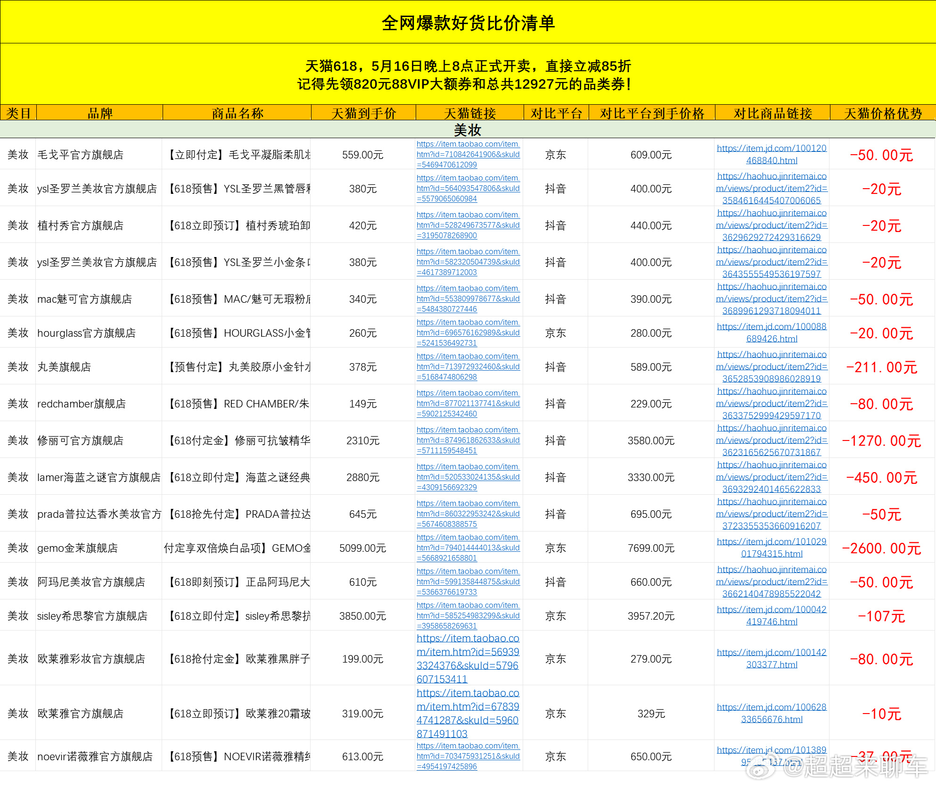Select the -2600.00元 price advantage cell
Viewport: 936px width, 789px height.
(882, 548)
